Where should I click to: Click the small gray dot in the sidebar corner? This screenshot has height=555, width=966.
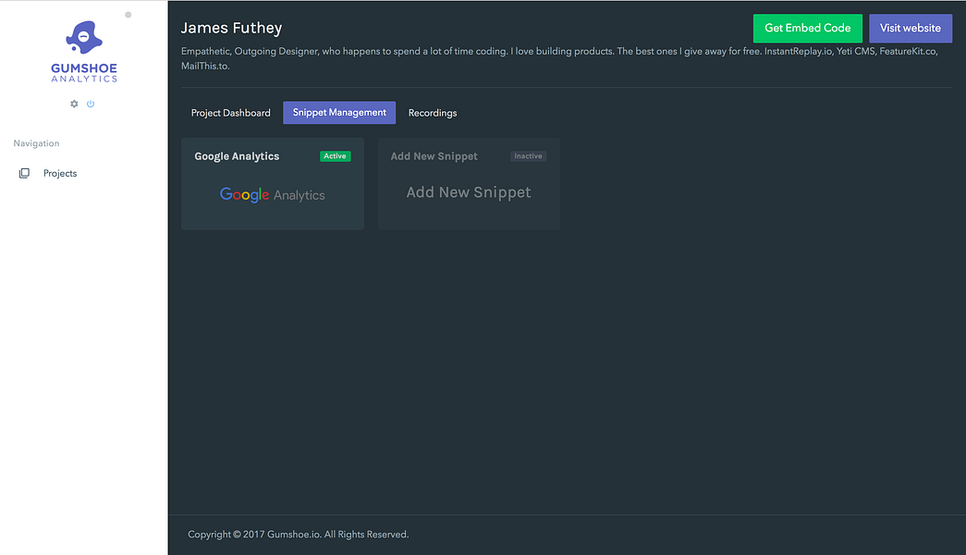coord(128,15)
